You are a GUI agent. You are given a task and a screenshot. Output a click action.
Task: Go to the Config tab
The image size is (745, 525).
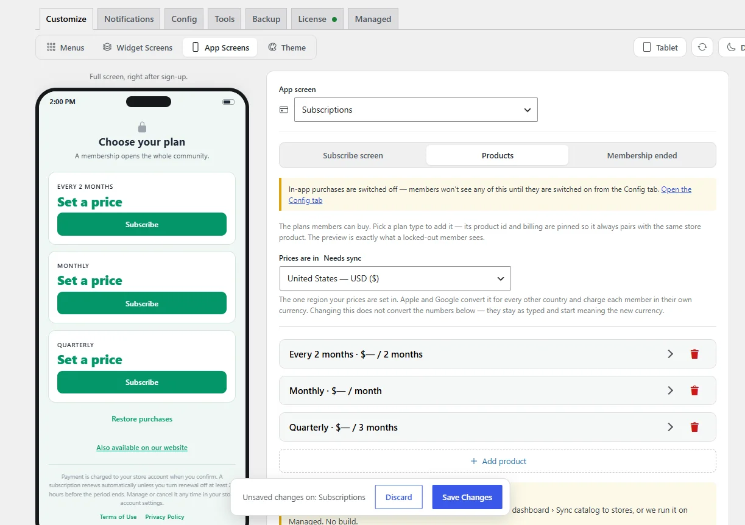(x=184, y=19)
